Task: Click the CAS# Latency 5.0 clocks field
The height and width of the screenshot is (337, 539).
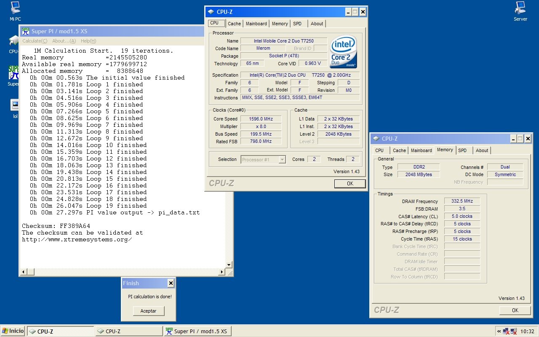Action: pos(462,216)
